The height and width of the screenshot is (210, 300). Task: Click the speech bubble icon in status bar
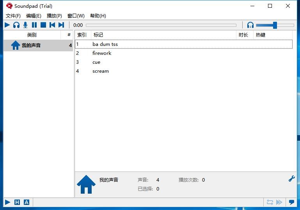[291, 202]
